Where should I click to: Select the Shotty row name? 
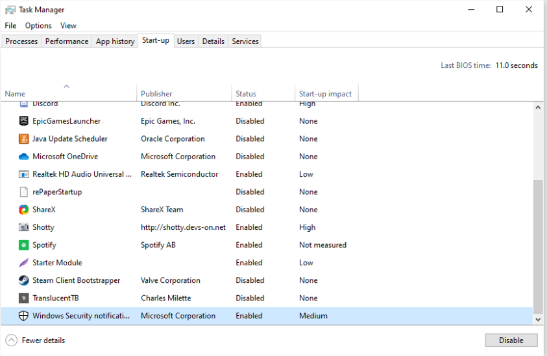pos(43,227)
